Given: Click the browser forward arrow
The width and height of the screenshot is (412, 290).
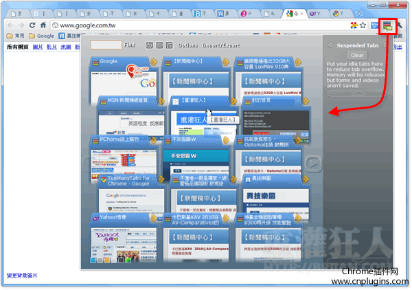Looking at the screenshot, I should pyautogui.click(x=21, y=25).
